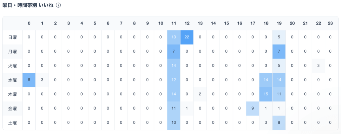This screenshot has height=134, width=341.
Task: Select the Saturday 19 o'clock cell showing 8
Action: click(x=279, y=123)
